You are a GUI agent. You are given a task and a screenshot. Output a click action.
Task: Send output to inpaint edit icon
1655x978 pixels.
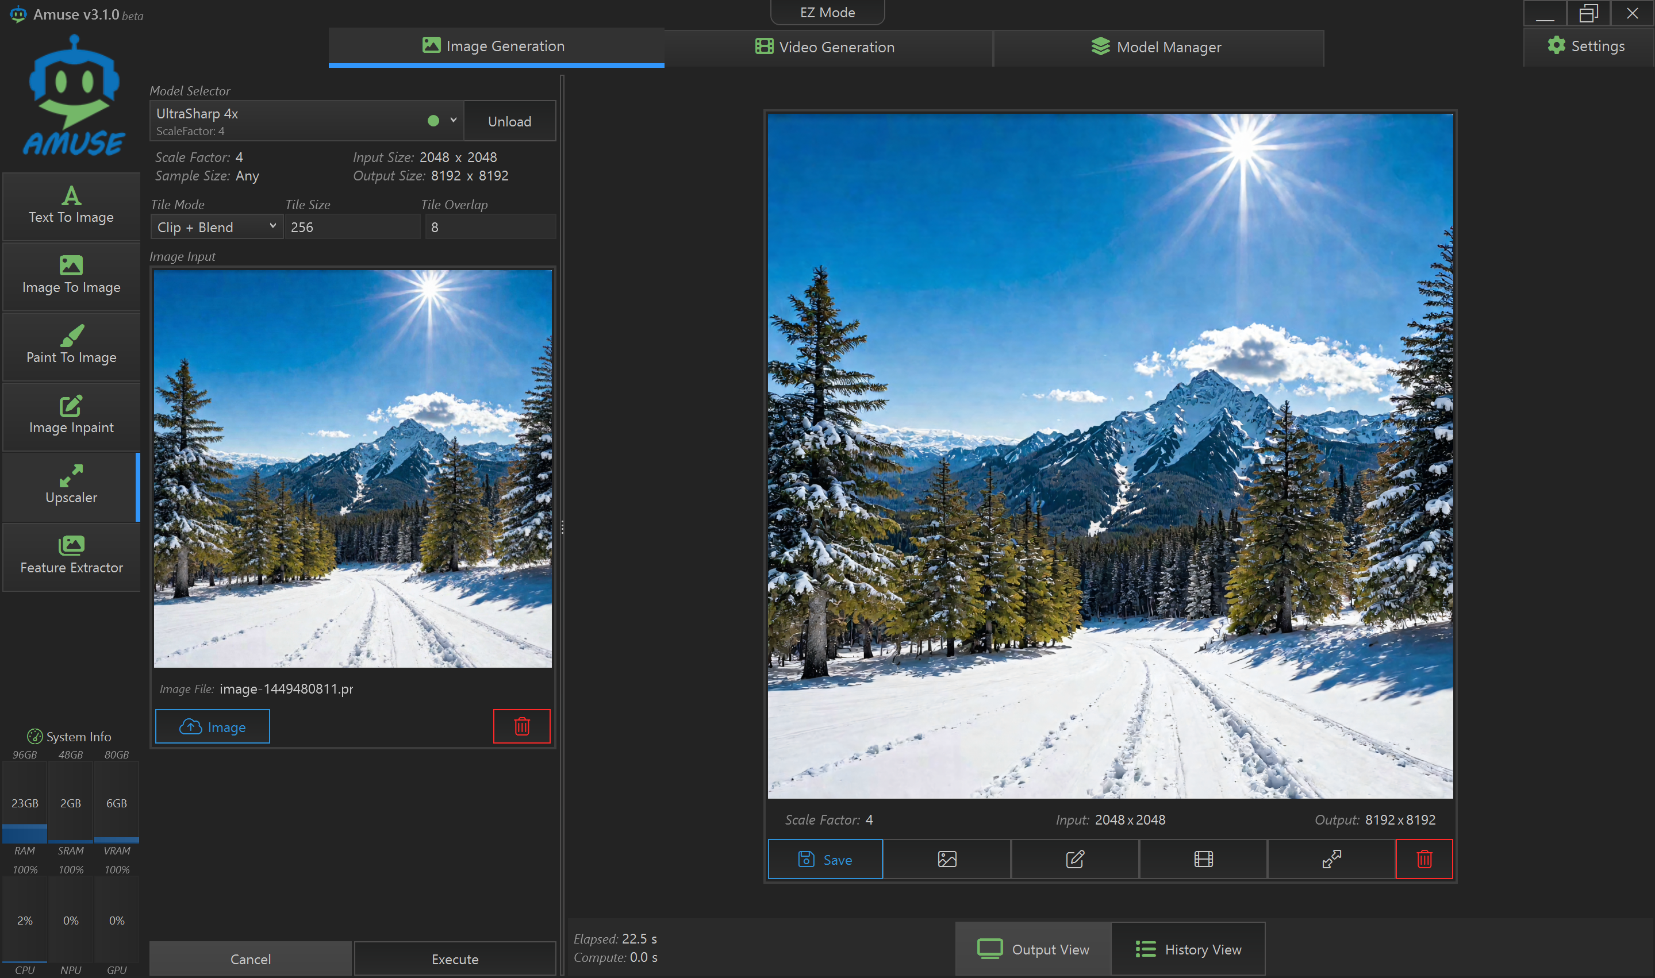(x=1074, y=858)
